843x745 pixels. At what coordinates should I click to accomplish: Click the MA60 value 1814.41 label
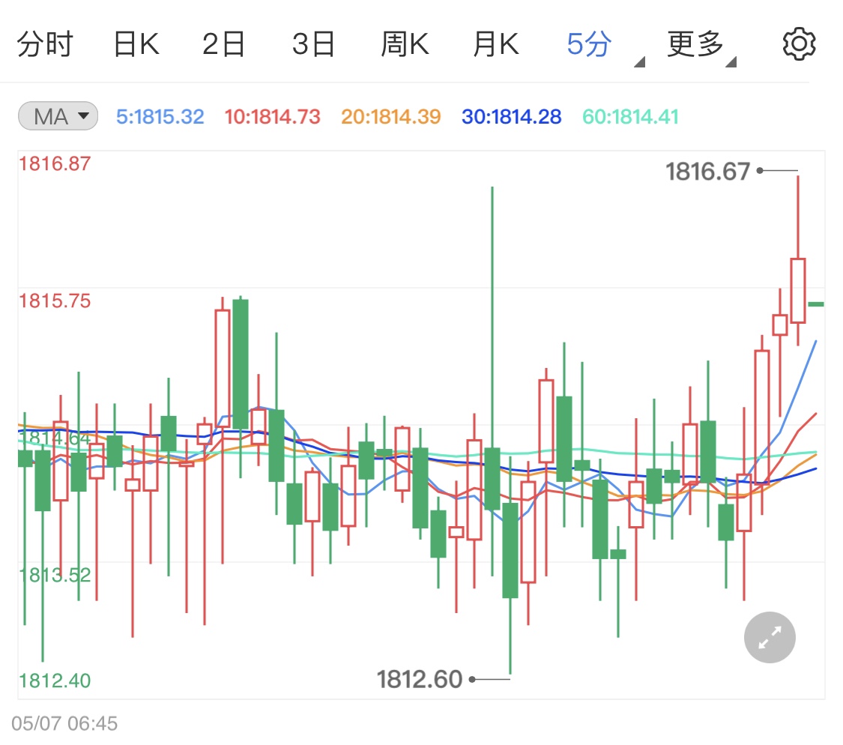click(630, 117)
